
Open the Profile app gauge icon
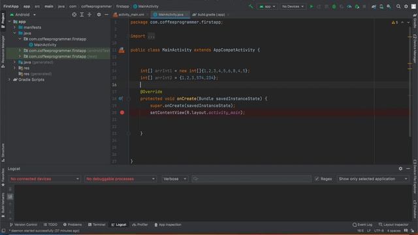tap(349, 7)
